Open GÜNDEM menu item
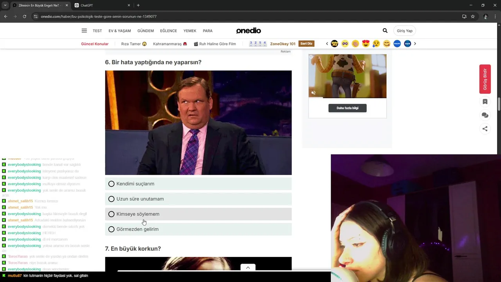The width and height of the screenshot is (501, 282). [x=146, y=31]
